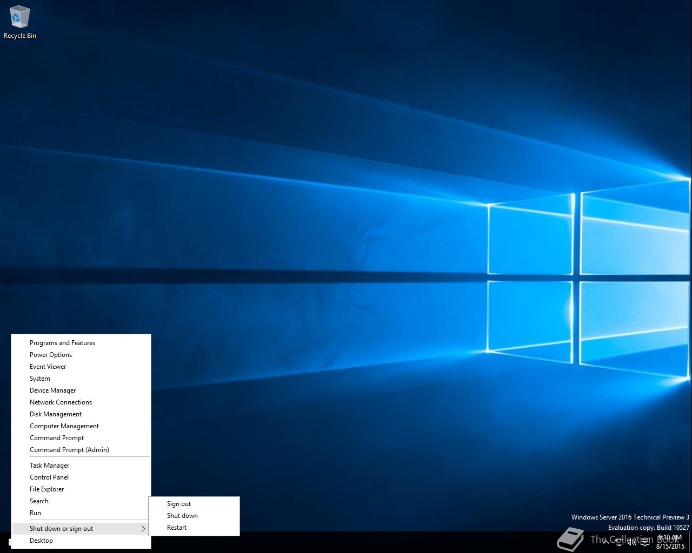Open the Run dialog entry
Image resolution: width=692 pixels, height=553 pixels.
click(81, 513)
